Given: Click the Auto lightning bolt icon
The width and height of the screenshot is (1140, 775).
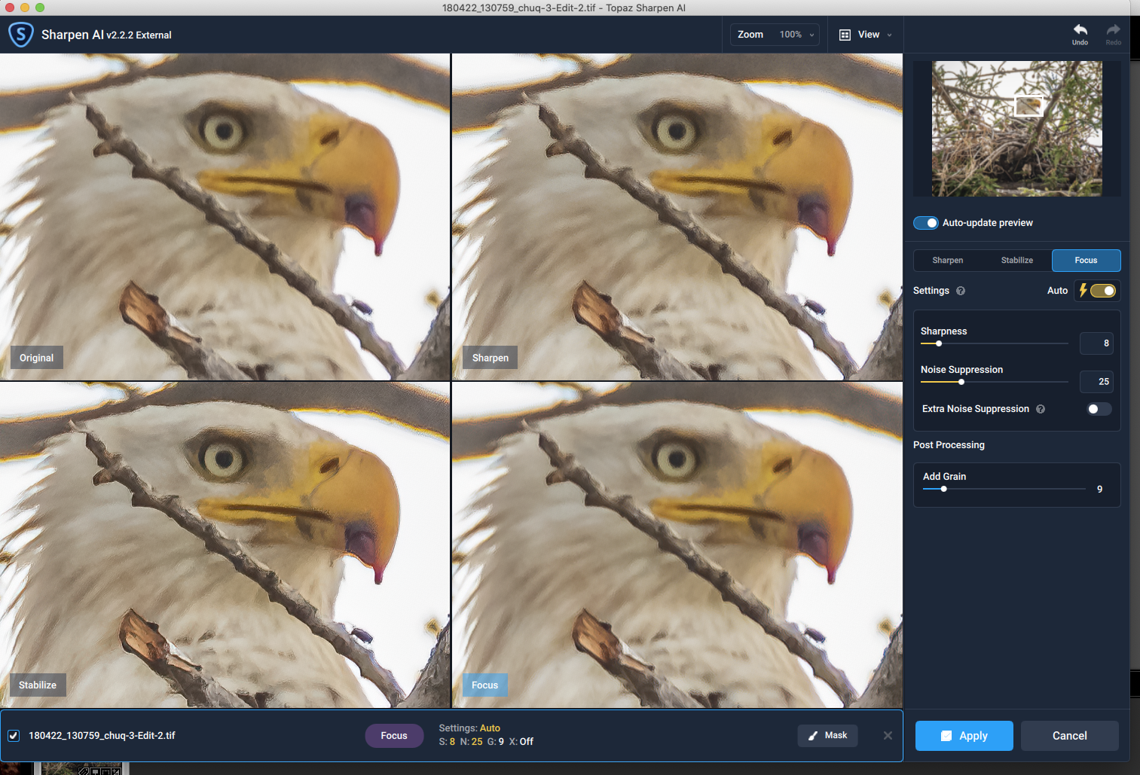Looking at the screenshot, I should tap(1083, 290).
